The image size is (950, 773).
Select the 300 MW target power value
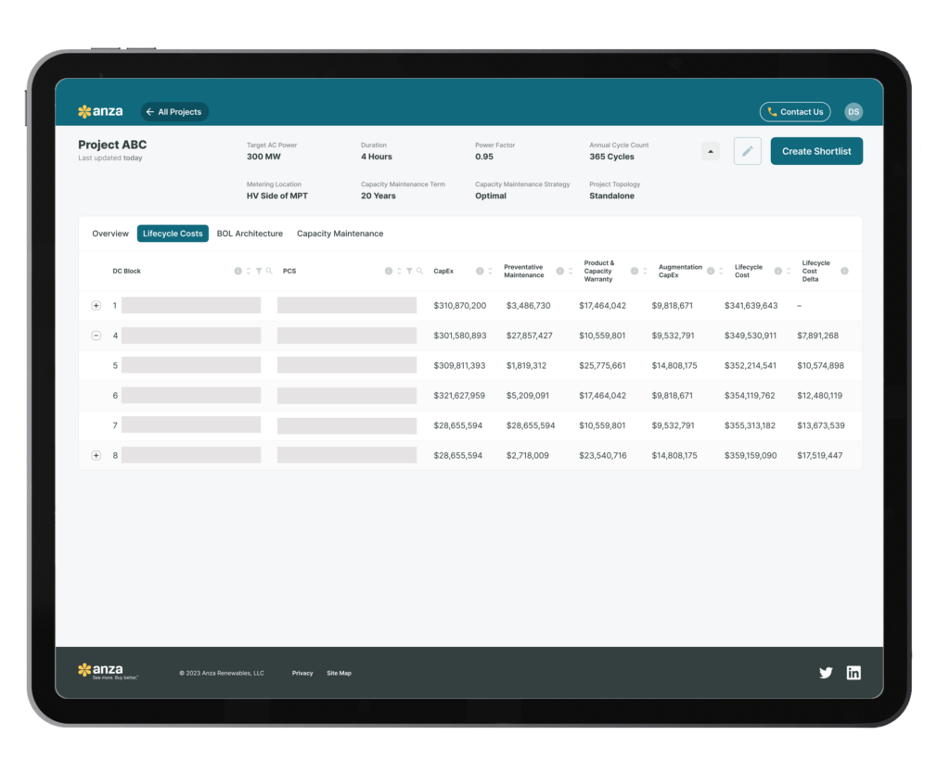pyautogui.click(x=263, y=157)
